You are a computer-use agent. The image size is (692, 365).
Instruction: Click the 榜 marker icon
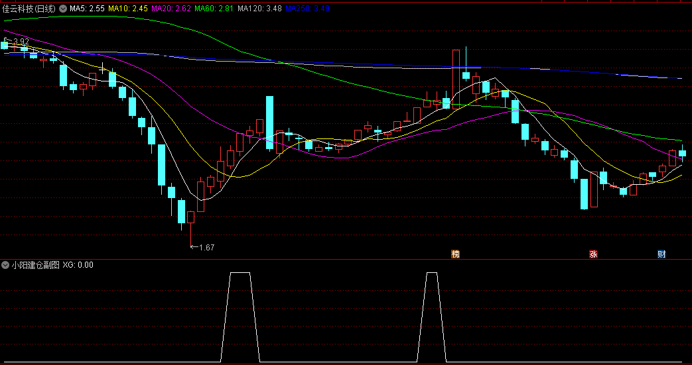[x=455, y=254]
